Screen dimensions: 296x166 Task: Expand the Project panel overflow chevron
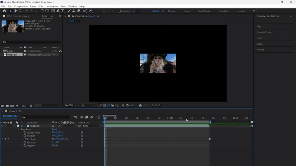coord(60,16)
